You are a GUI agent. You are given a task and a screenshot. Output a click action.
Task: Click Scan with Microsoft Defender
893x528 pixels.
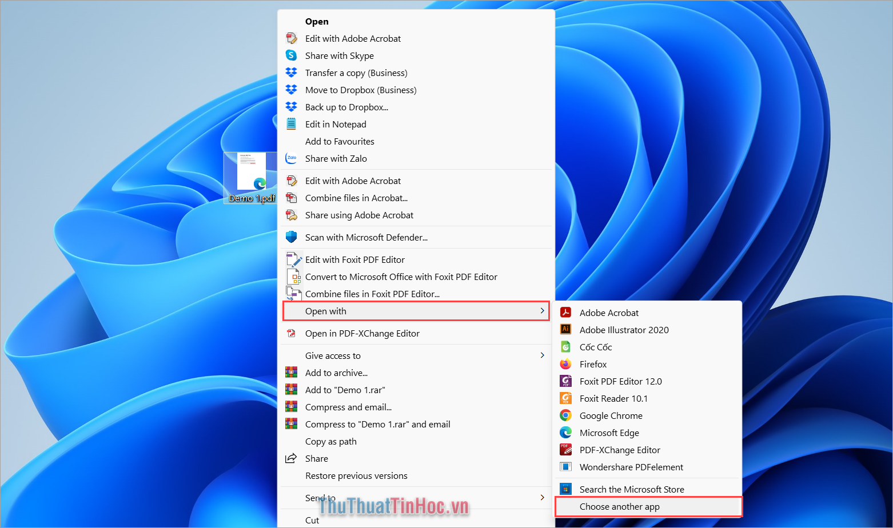[x=366, y=237]
